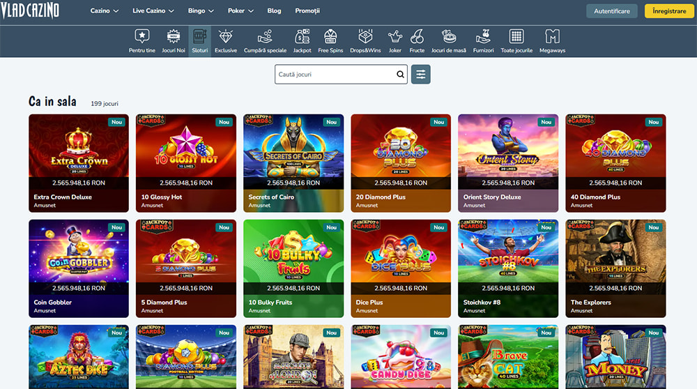Expand the Bingo dropdown menu

pos(201,11)
